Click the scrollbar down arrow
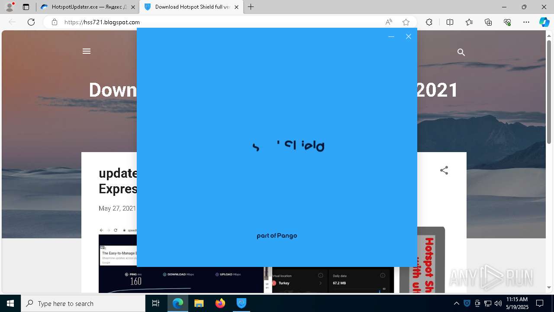The image size is (554, 312). [x=549, y=287]
